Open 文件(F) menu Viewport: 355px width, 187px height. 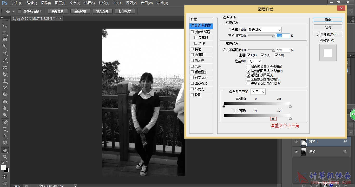coord(17,3)
